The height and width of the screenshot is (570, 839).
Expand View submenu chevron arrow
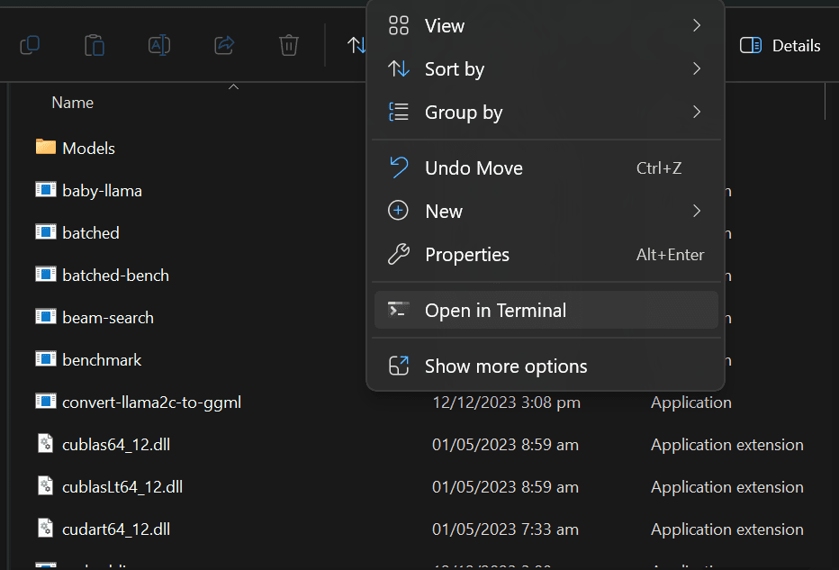point(697,25)
